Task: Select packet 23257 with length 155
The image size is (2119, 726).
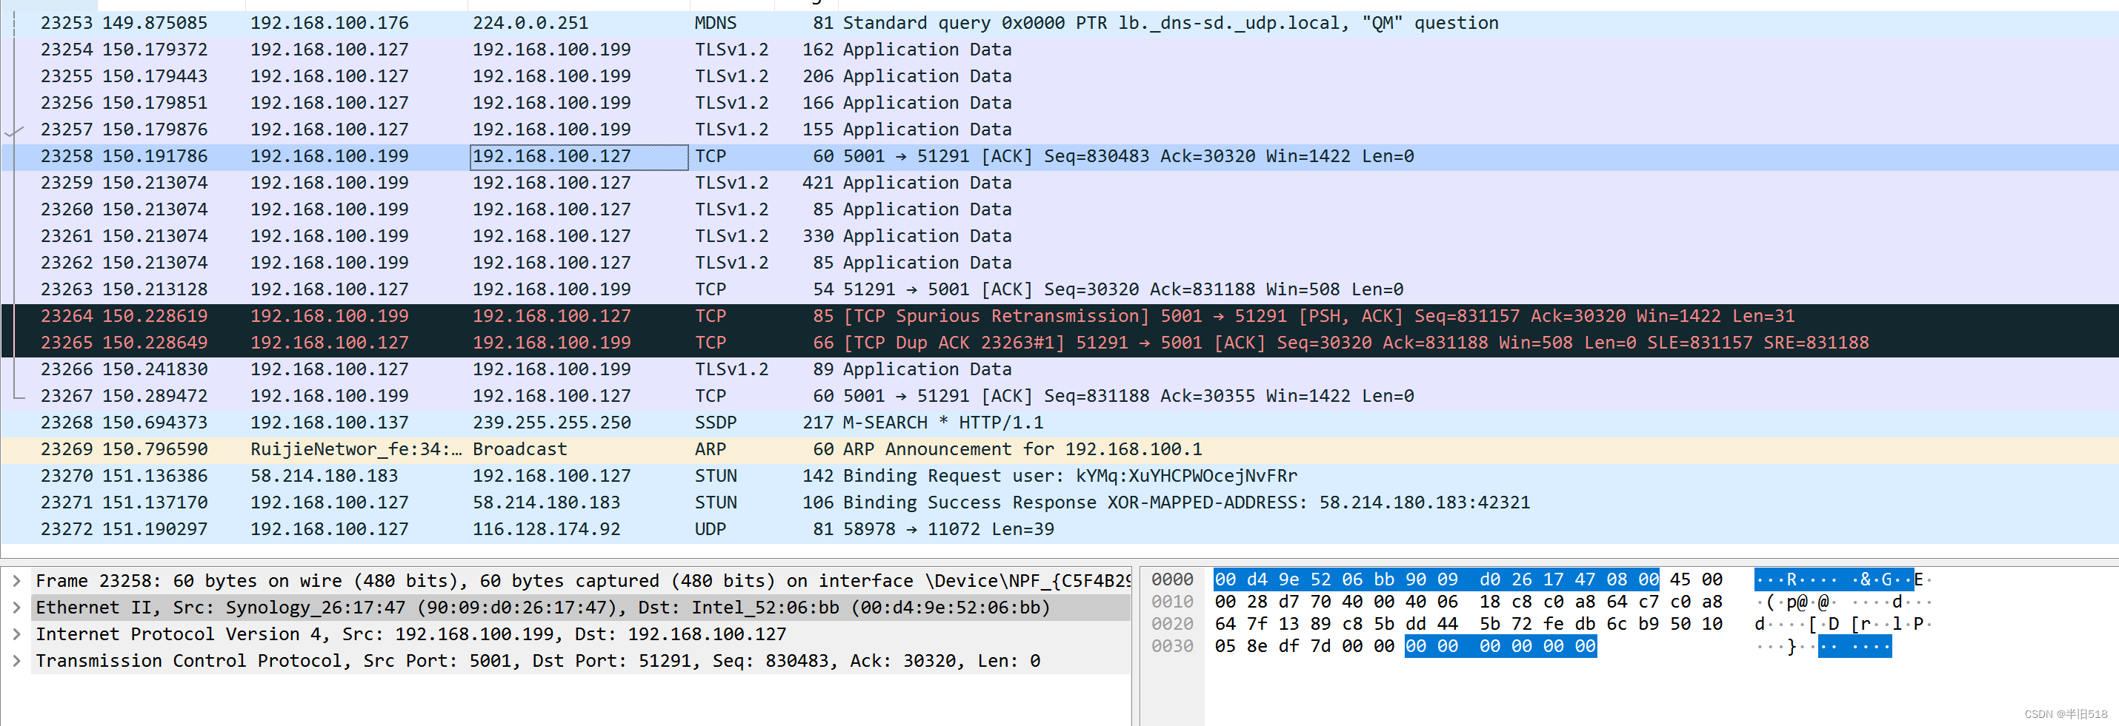Action: (1059, 130)
